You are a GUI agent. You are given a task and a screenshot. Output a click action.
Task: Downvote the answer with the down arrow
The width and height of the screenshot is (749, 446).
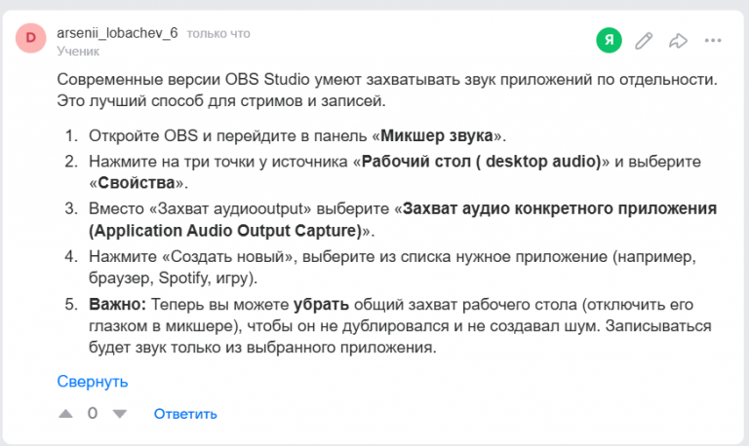click(x=119, y=414)
